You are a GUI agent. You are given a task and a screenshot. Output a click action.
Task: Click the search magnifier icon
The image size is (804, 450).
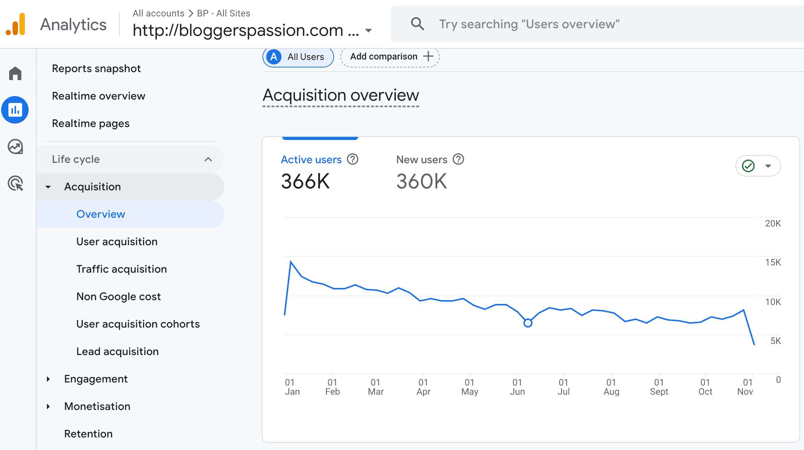(x=418, y=24)
